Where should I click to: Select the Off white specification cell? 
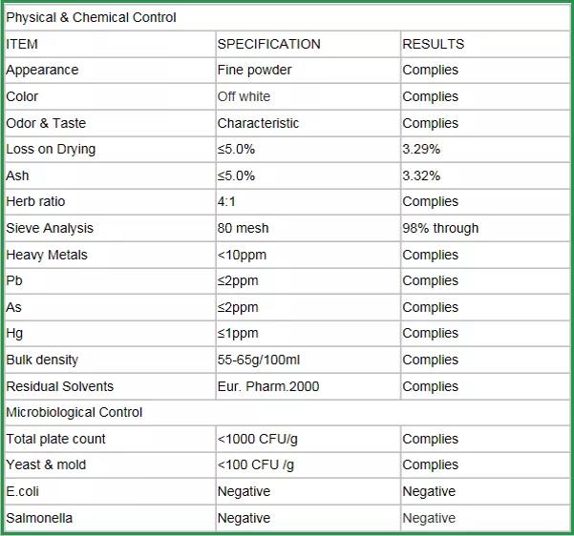click(x=244, y=96)
